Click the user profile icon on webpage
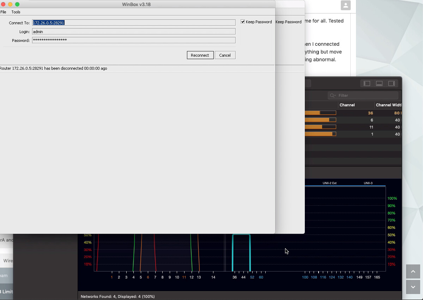Screen dimensions: 423x300 [346, 5]
